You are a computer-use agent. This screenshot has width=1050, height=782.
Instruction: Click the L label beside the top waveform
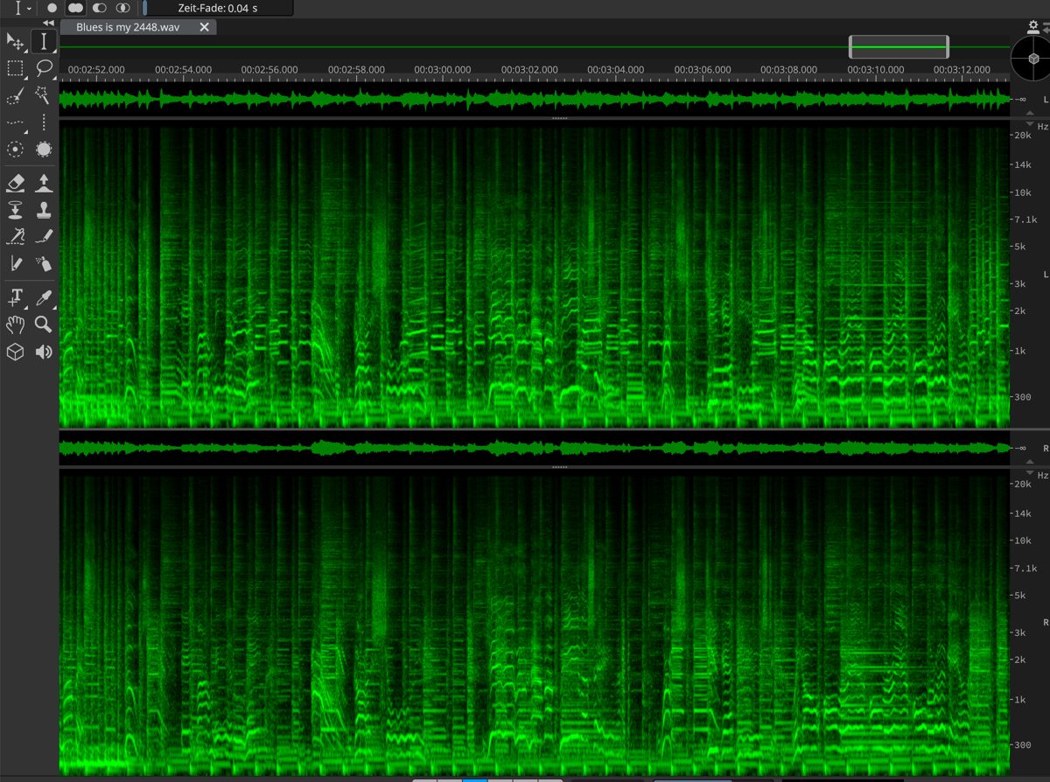[1045, 100]
